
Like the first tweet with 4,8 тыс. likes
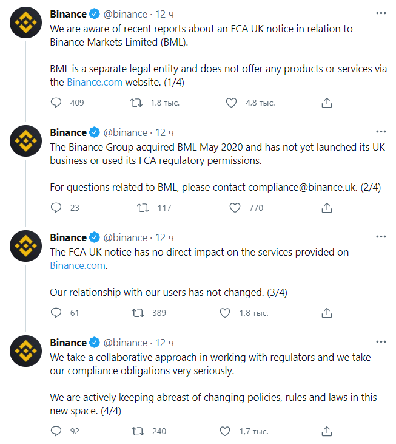click(231, 103)
